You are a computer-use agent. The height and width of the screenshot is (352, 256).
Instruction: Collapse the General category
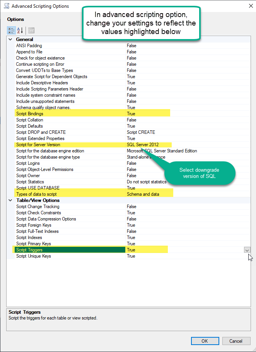point(10,39)
